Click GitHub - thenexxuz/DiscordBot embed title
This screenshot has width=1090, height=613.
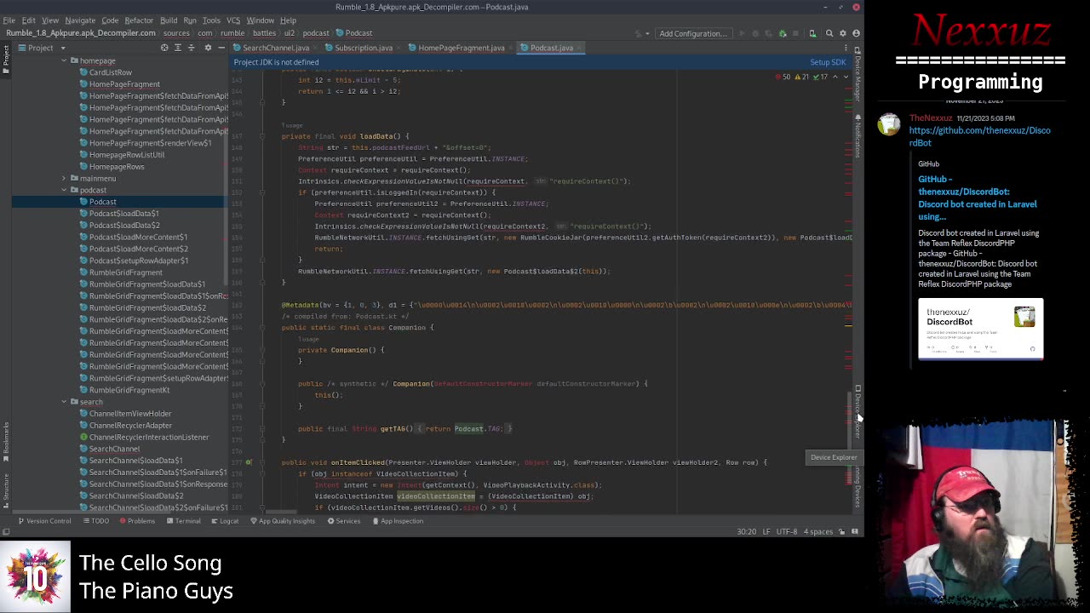click(x=977, y=198)
